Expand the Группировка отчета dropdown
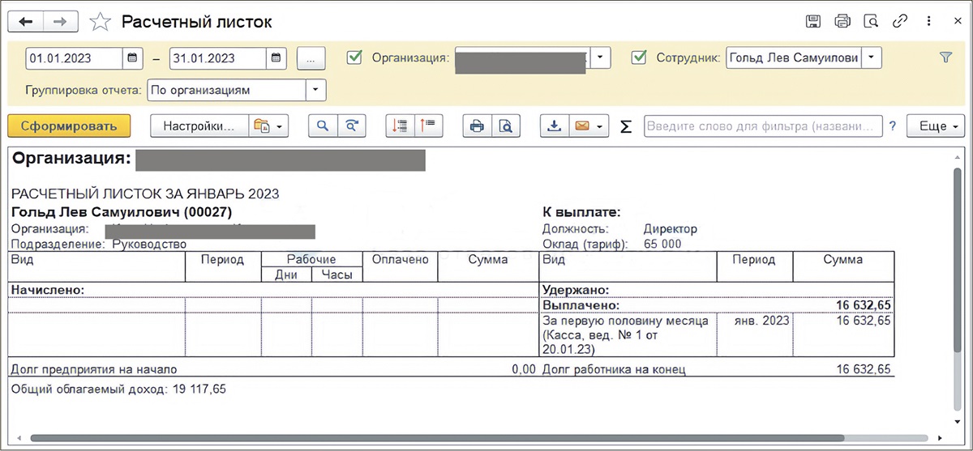This screenshot has width=973, height=451. [x=315, y=90]
